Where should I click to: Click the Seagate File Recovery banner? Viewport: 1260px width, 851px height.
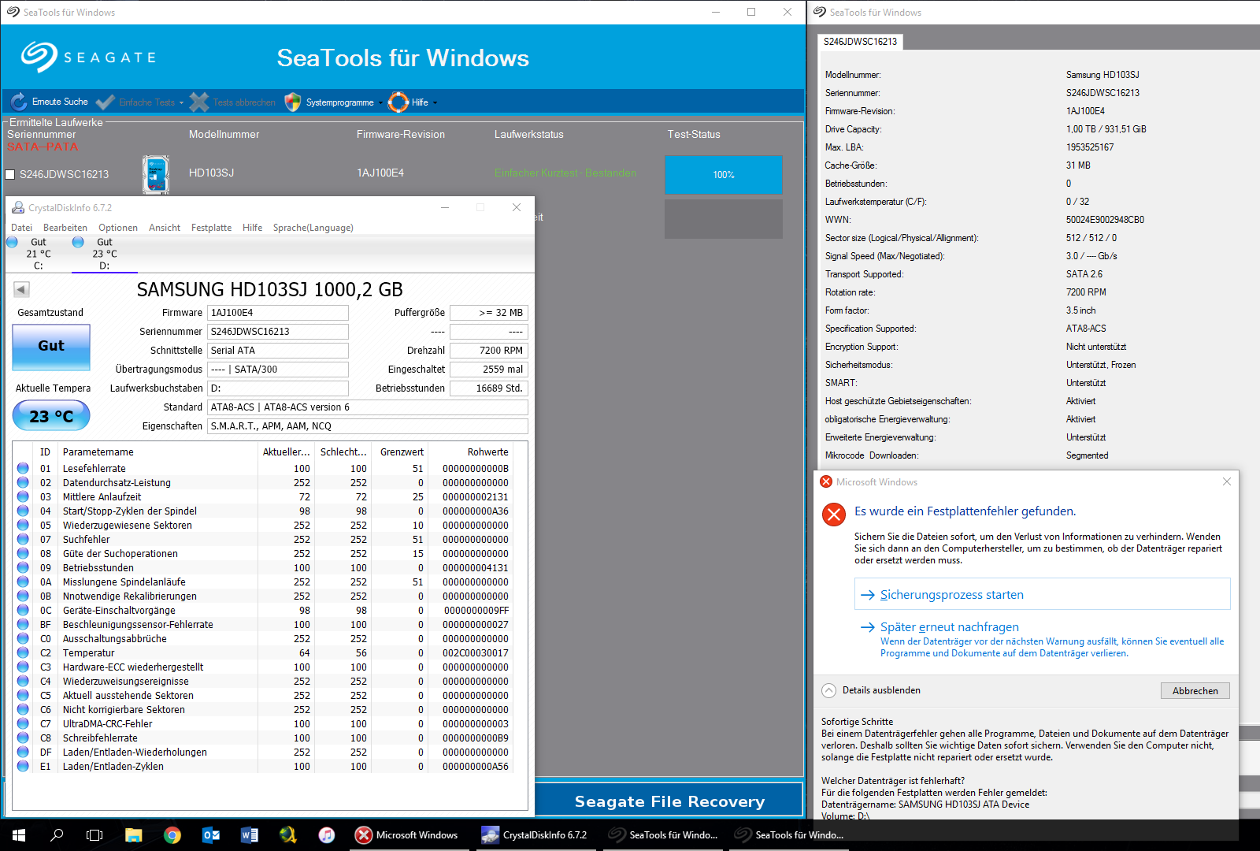(669, 801)
